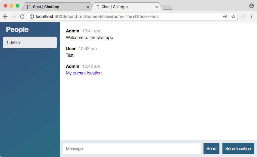Click the browser forward arrow

(x=14, y=17)
